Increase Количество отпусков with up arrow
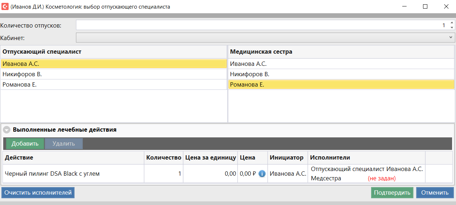Screen dimensions: 456x205 pos(452,23)
